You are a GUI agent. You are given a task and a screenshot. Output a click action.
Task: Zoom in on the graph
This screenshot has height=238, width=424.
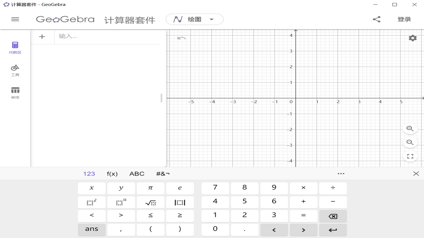pyautogui.click(x=410, y=129)
